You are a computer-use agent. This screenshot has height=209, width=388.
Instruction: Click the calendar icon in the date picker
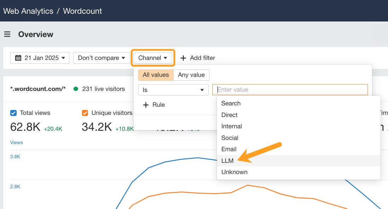pos(18,58)
